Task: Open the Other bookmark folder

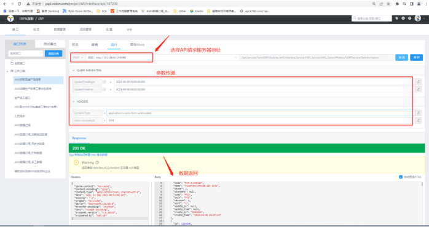Action: (x=179, y=11)
